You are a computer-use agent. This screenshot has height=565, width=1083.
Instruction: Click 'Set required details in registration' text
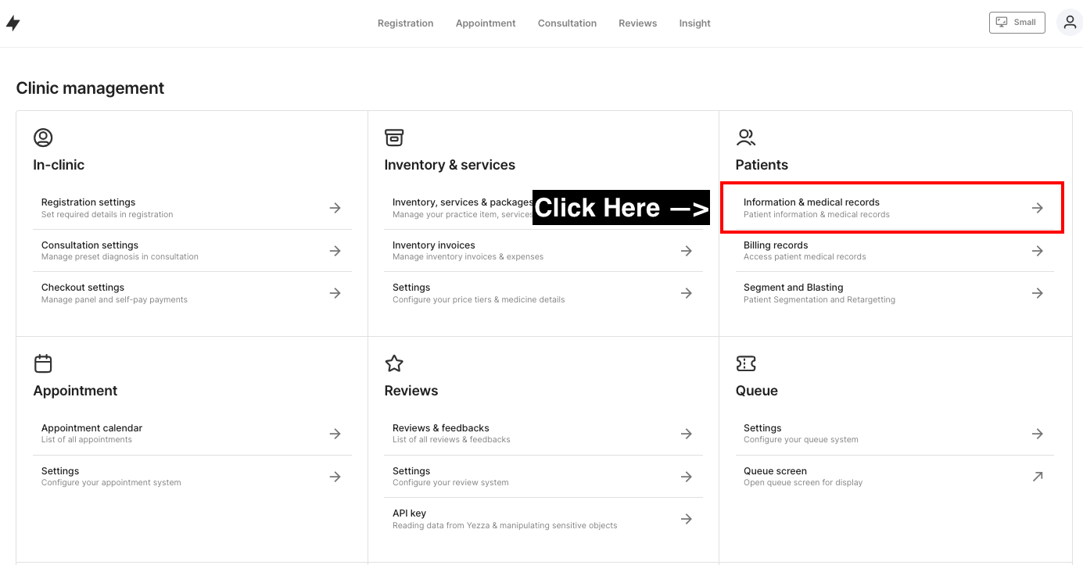pyautogui.click(x=107, y=214)
